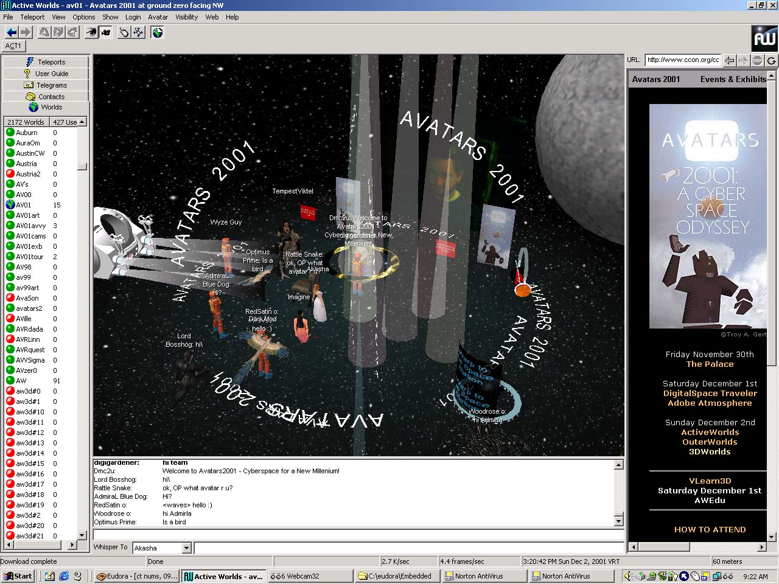Open the Whisper To dropdown

(x=187, y=548)
